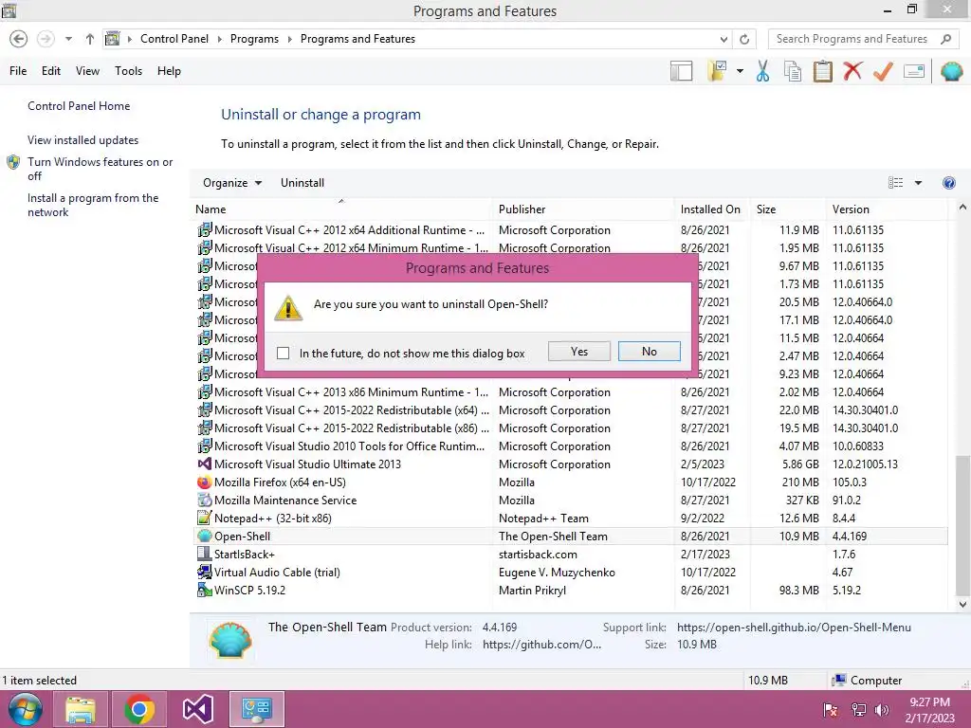Select Visual C++ 2012 x64 Additional Runtime row
This screenshot has width=971, height=728.
coord(571,229)
